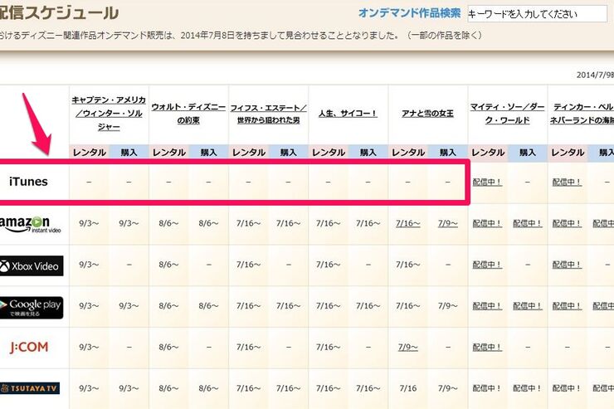Click レンタル header under ティンカー・ベル
This screenshot has height=409, width=614.
click(568, 153)
